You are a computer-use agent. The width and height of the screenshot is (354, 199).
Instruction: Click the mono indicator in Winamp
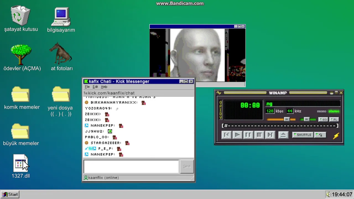321,111
